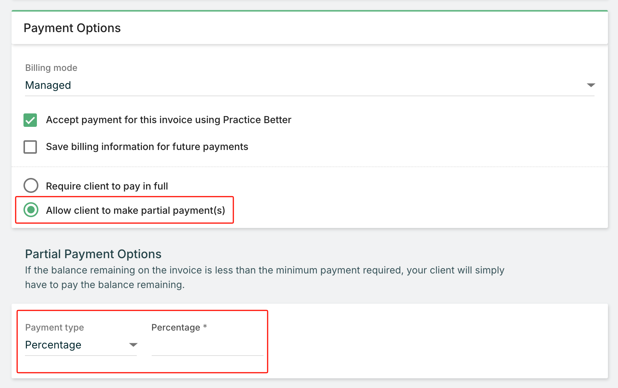Click the Partial Payment Options heading
618x388 pixels.
tap(93, 254)
